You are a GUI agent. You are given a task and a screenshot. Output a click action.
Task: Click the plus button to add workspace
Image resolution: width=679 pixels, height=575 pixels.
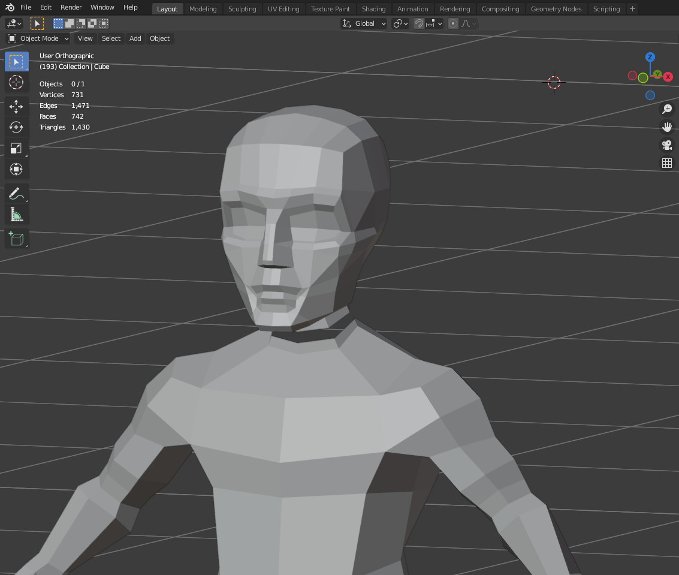pyautogui.click(x=632, y=9)
